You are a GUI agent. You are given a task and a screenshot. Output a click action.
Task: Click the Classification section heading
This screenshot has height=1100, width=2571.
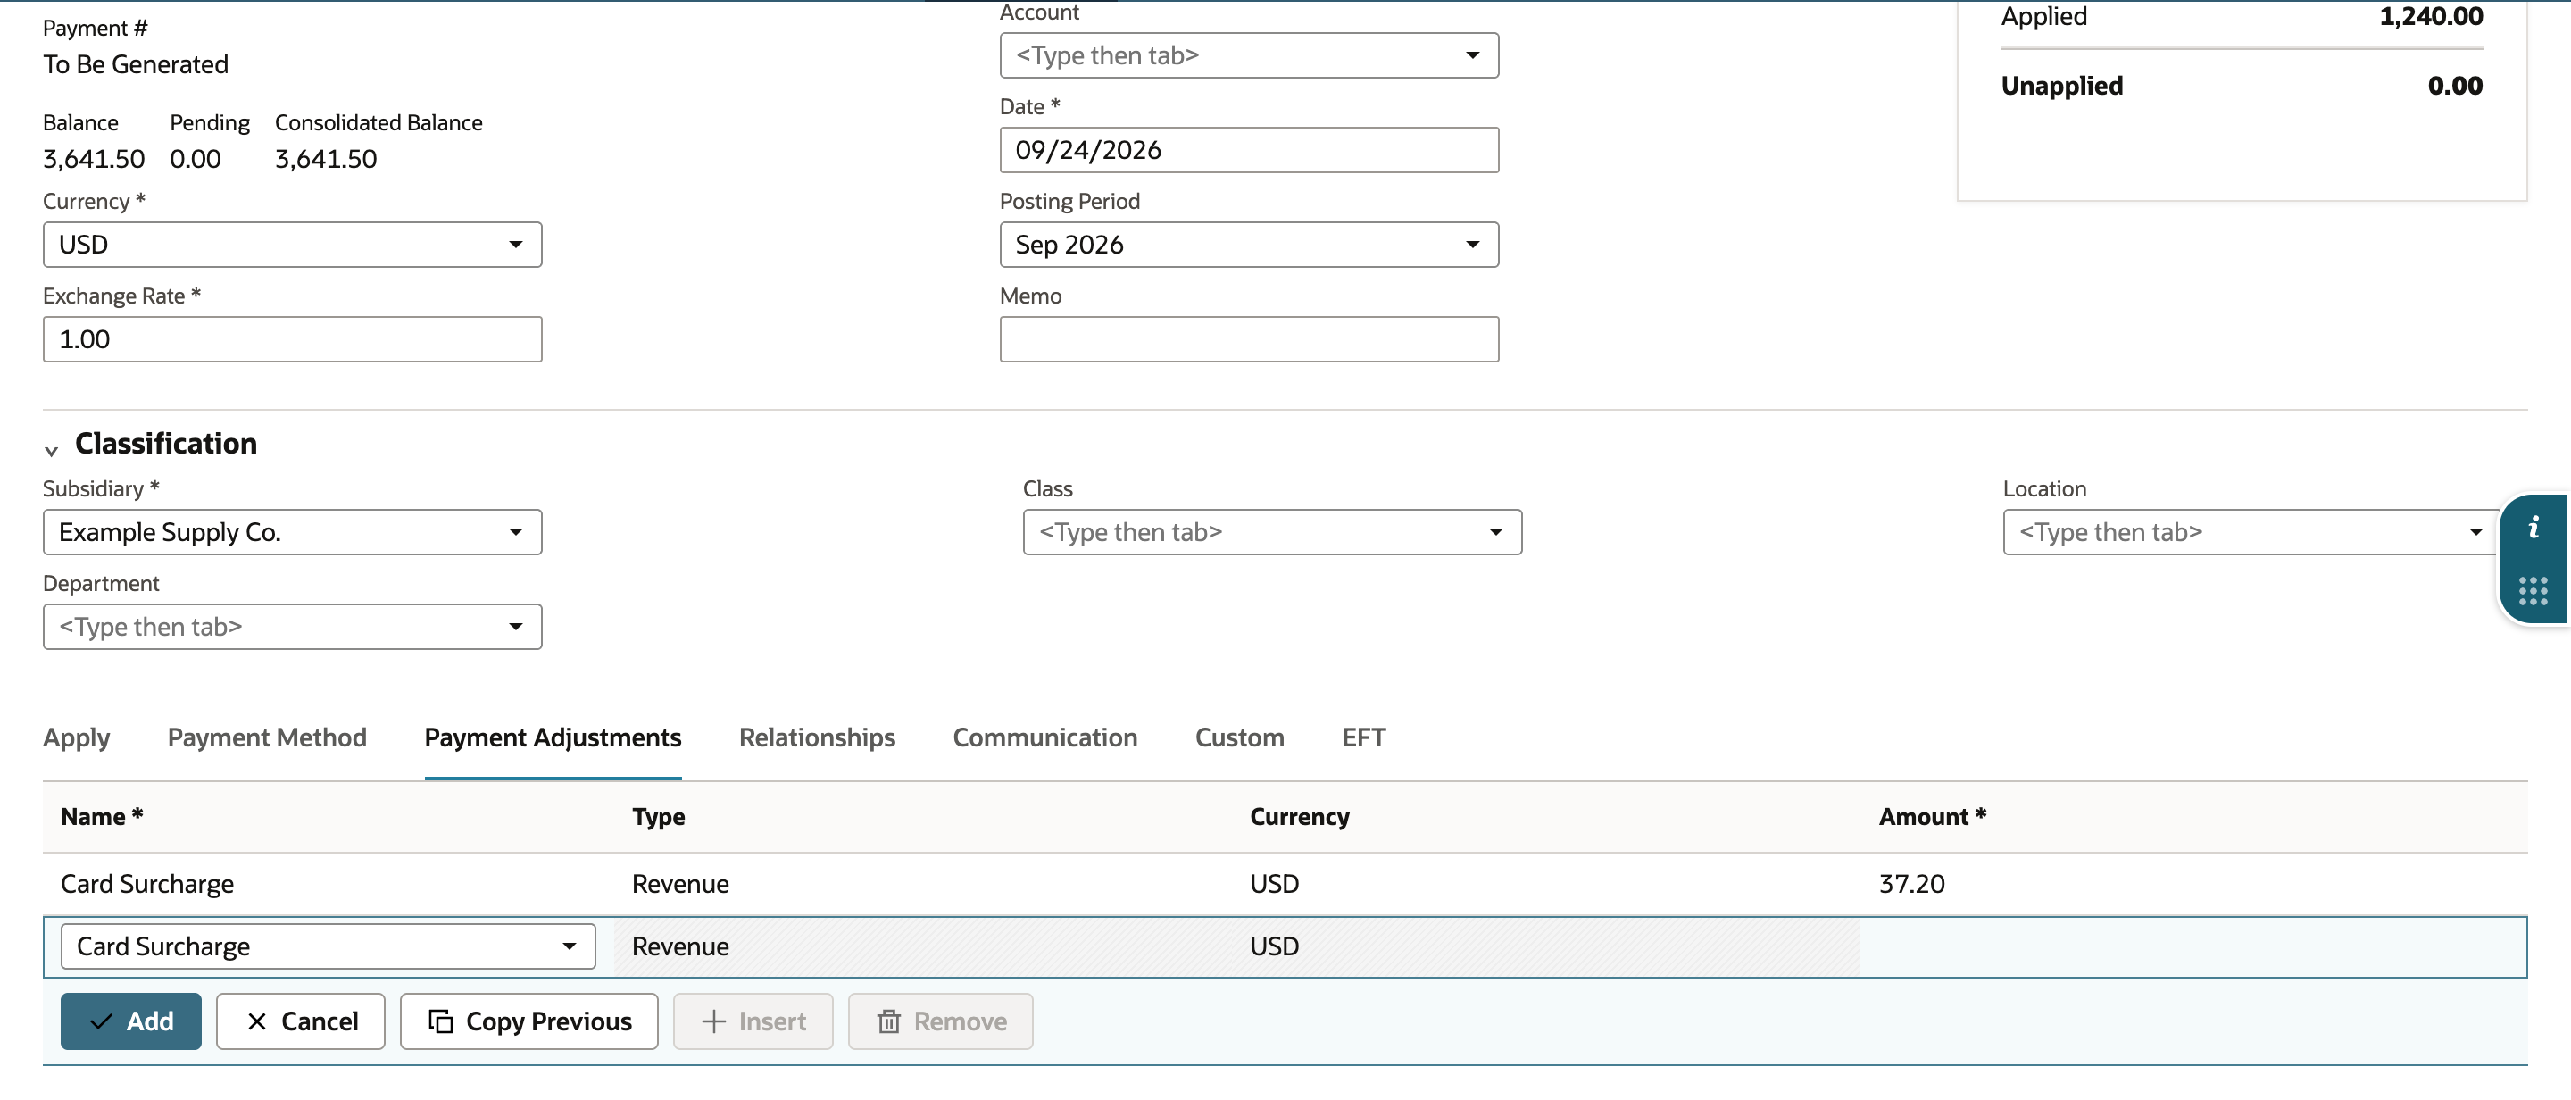[166, 444]
